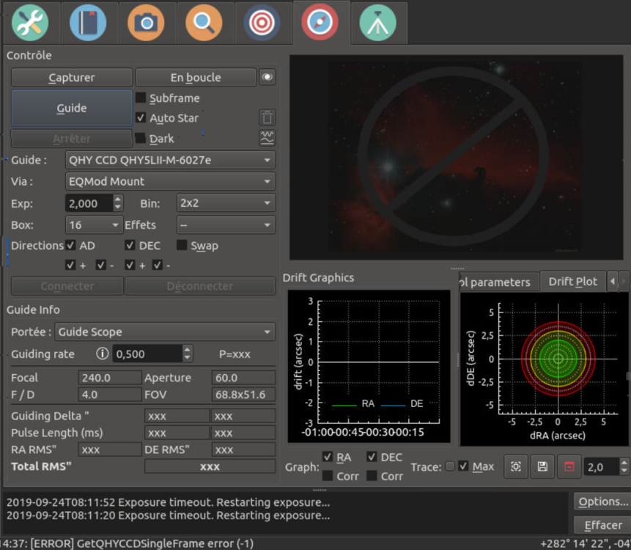Open the Scheduler tab with book icon
Image resolution: width=631 pixels, height=550 pixels.
[x=88, y=23]
